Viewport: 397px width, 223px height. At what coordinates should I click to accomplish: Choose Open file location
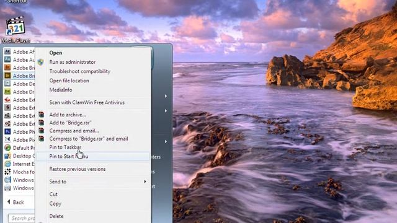pos(69,81)
